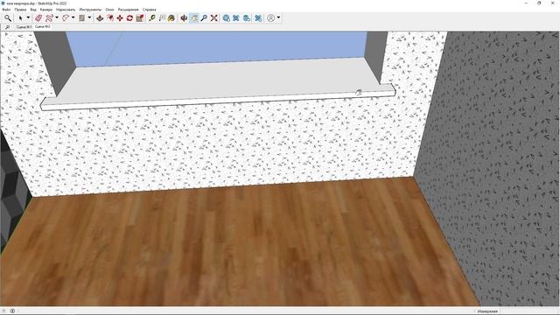Expand the Line tools dropdown arrow
The width and height of the screenshot is (560, 315).
[x=57, y=17]
